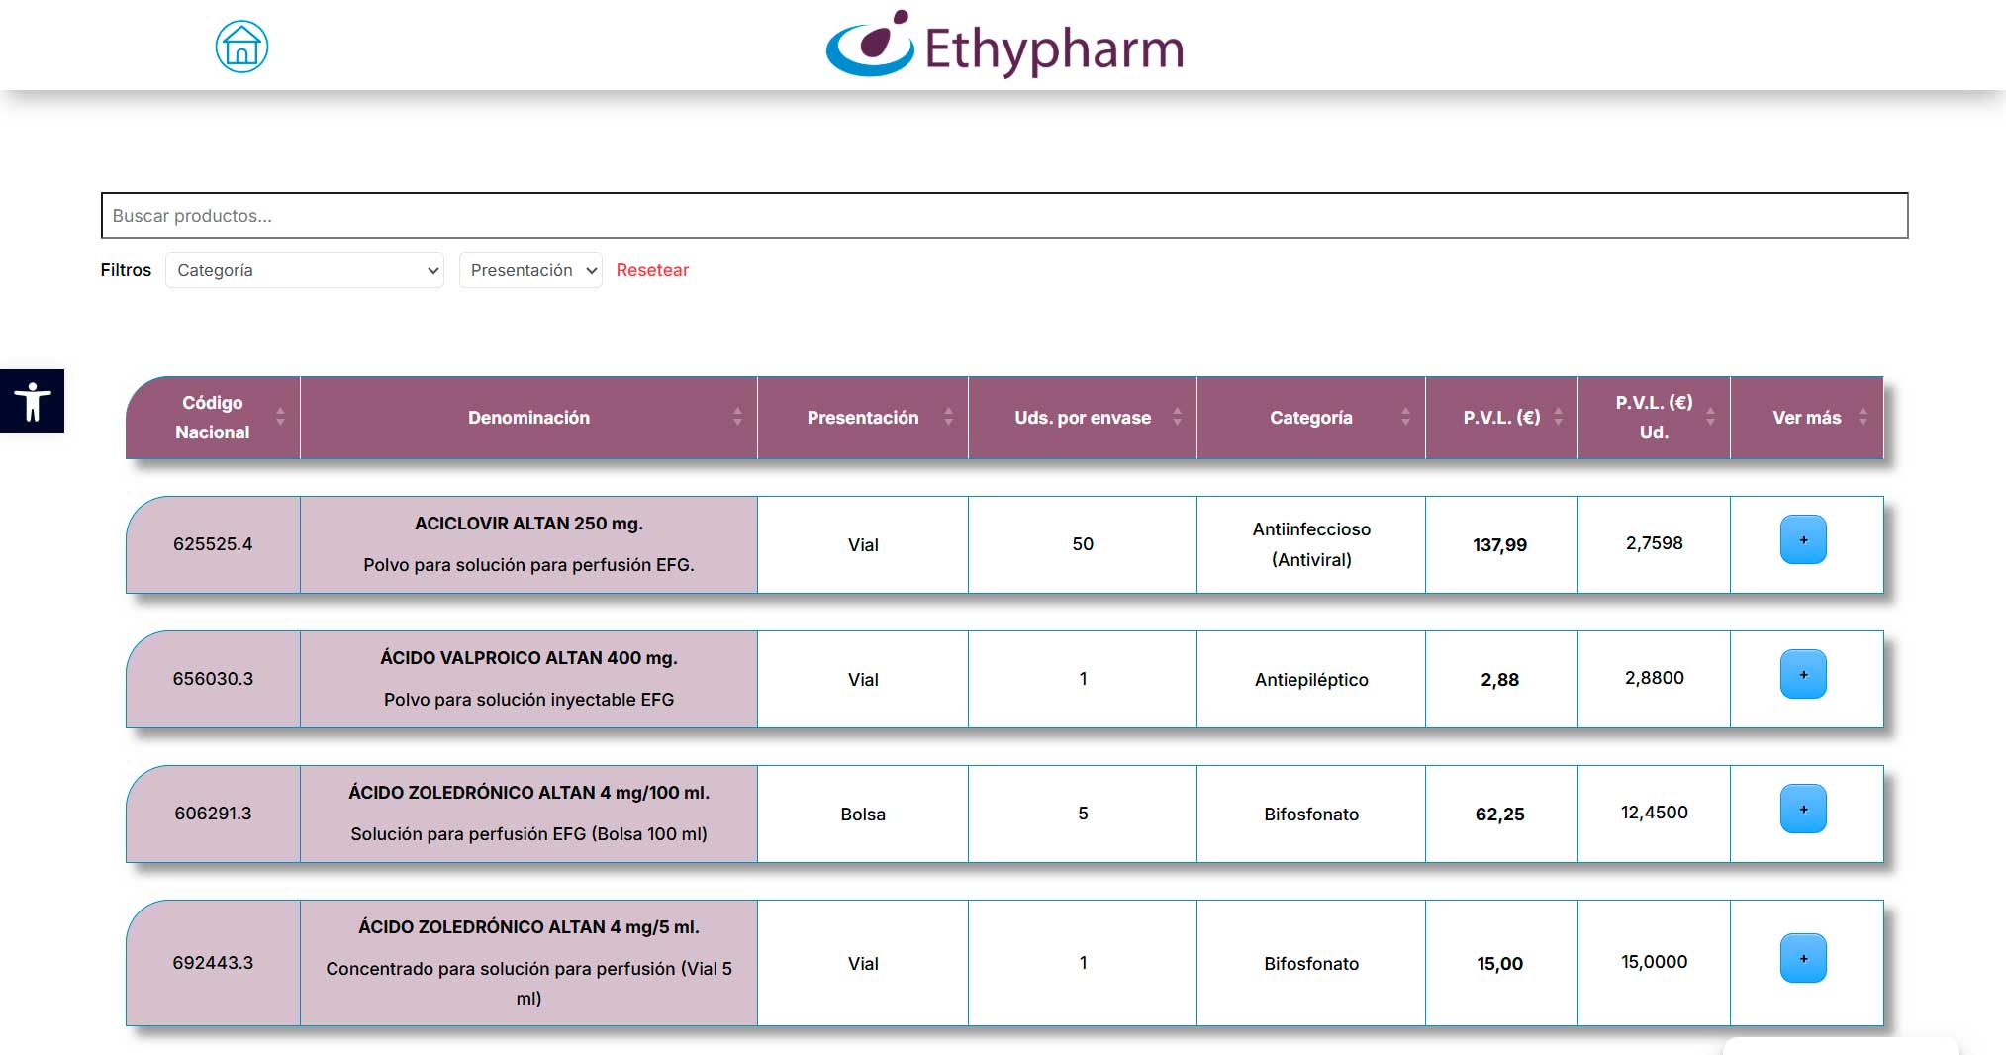Show more for Ácido Zoledrónico 4 mg/5 ml
This screenshot has width=2006, height=1055.
(1802, 959)
